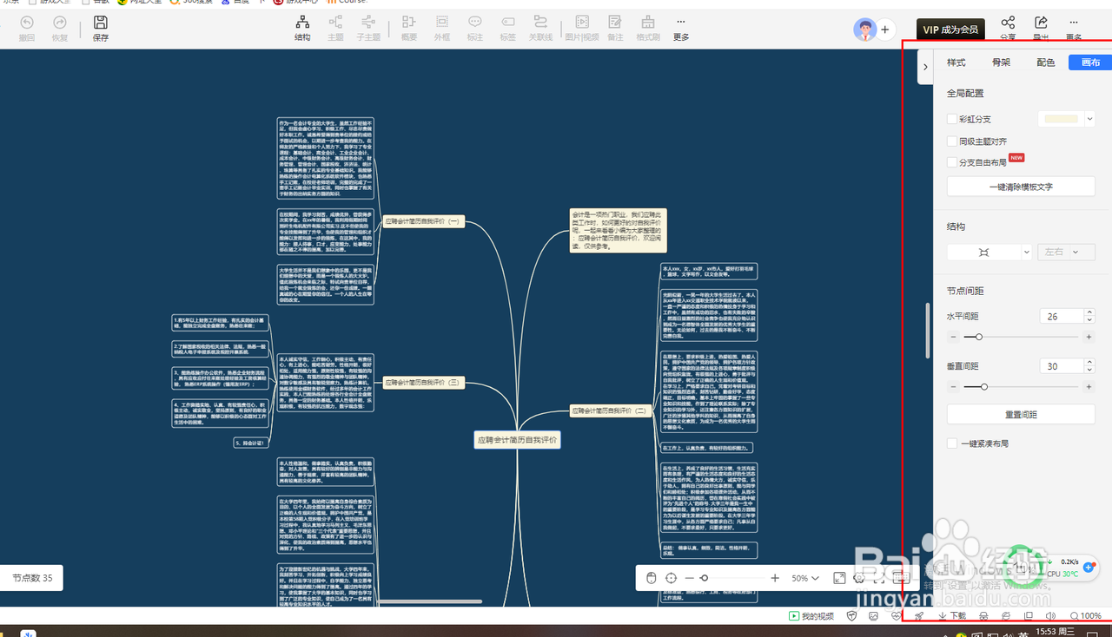
Task: Click the user avatar icon
Action: coord(864,30)
